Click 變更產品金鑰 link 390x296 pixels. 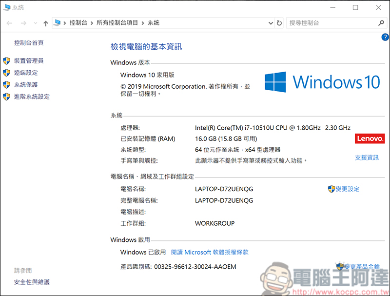(362, 267)
